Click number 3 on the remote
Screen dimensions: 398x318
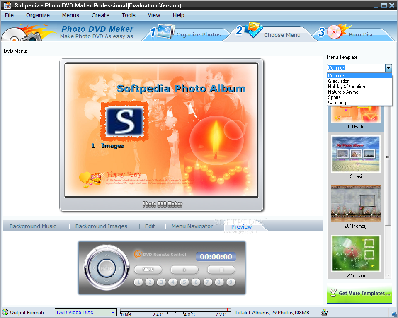click(161, 282)
